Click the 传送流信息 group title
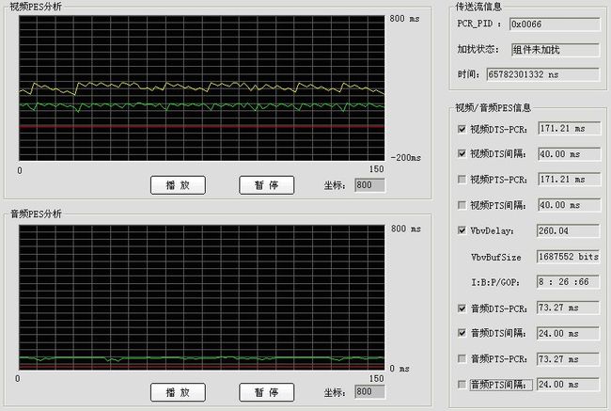The width and height of the screenshot is (611, 411). click(478, 7)
